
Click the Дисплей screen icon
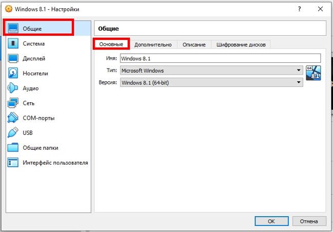coord(13,58)
